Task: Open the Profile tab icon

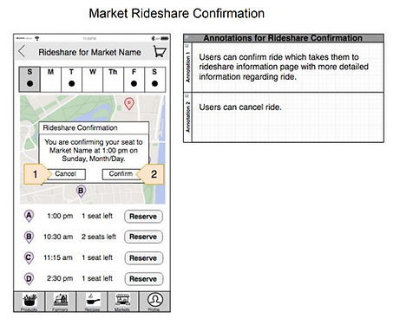Action: tap(154, 302)
